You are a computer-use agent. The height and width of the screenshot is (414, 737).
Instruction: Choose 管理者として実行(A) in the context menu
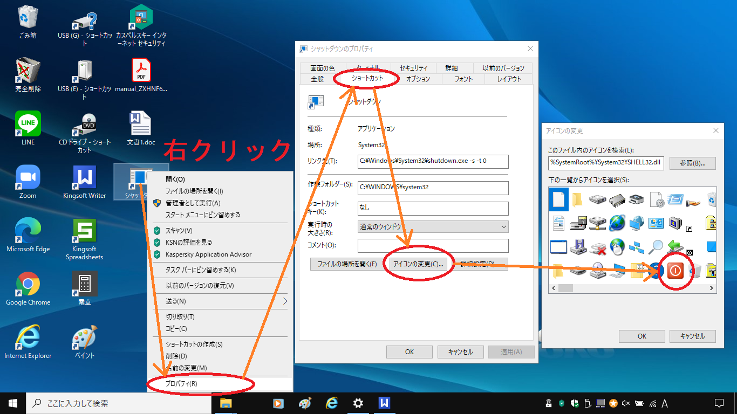[220, 203]
